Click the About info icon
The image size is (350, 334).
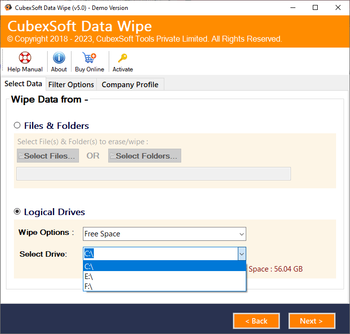tap(59, 57)
